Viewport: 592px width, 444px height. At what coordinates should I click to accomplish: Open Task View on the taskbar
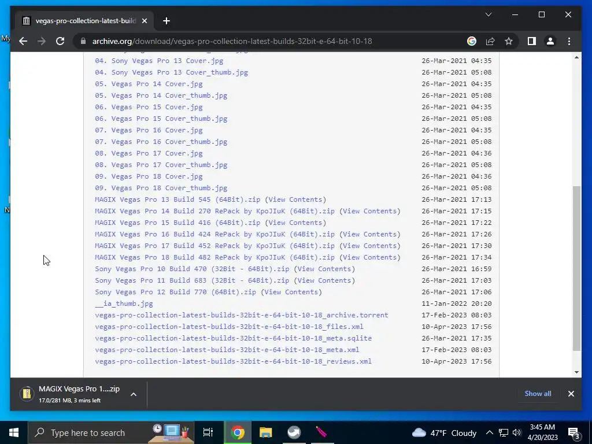pyautogui.click(x=208, y=432)
